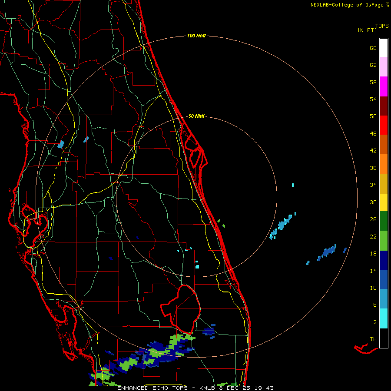Click the 26 legend value
The height and width of the screenshot is (391, 391).
click(373, 219)
